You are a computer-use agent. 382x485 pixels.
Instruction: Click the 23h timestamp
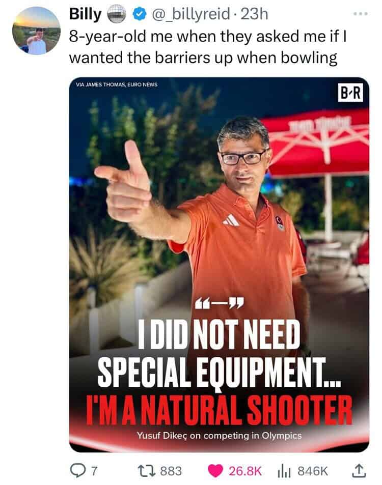[x=254, y=14]
